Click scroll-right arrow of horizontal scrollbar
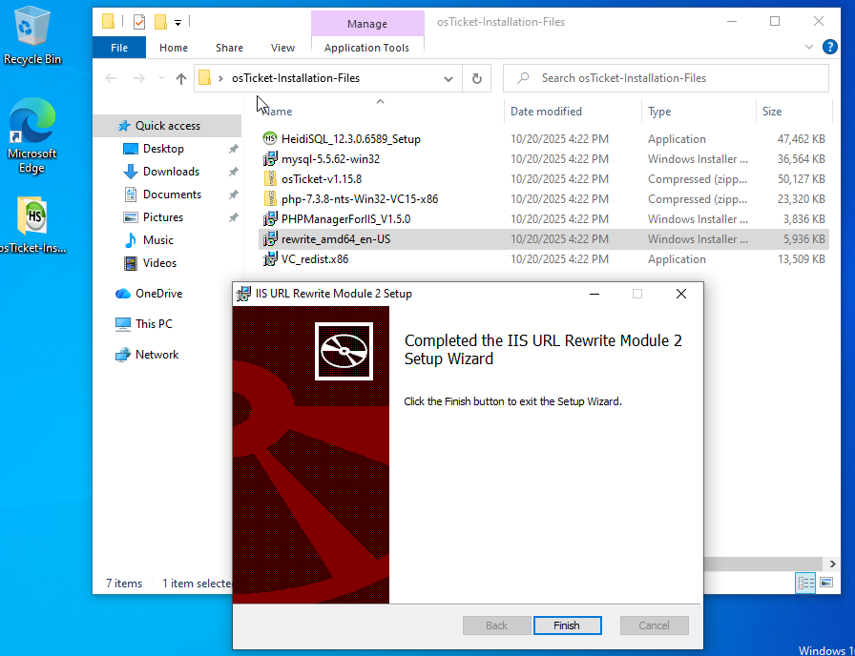The width and height of the screenshot is (855, 656). pos(832,564)
